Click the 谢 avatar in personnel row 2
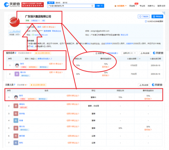Viewport: 169px width, 150px height. point(16,106)
